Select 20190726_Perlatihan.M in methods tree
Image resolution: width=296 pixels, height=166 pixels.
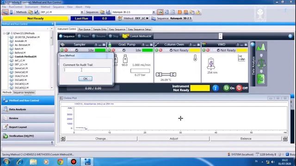[x=27, y=37]
